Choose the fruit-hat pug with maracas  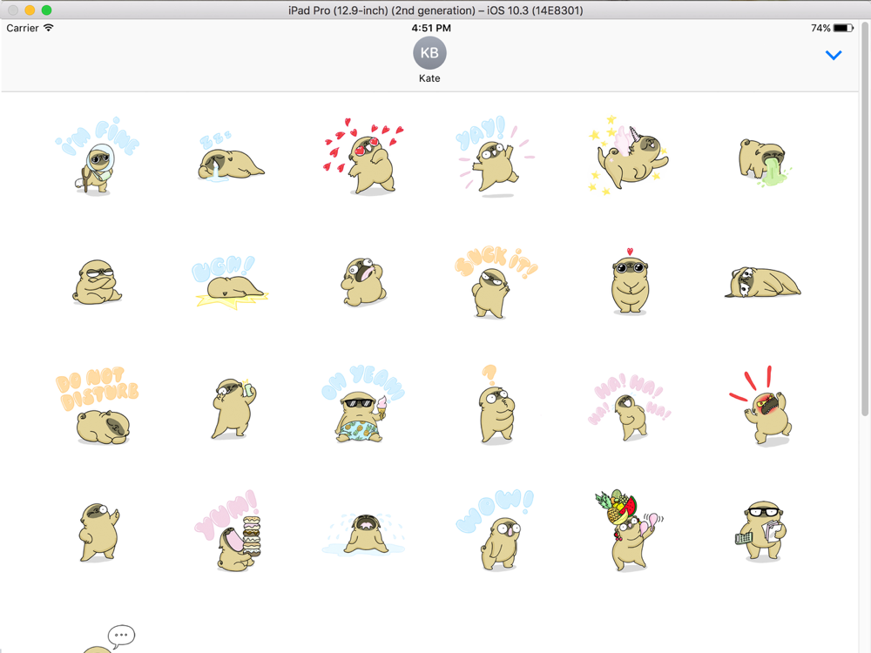629,530
